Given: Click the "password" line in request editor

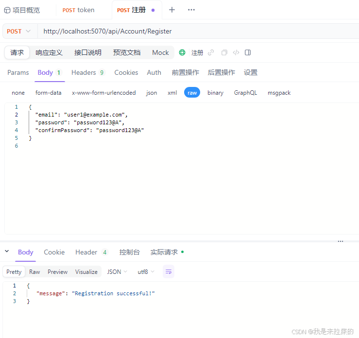Looking at the screenshot, I should point(80,122).
